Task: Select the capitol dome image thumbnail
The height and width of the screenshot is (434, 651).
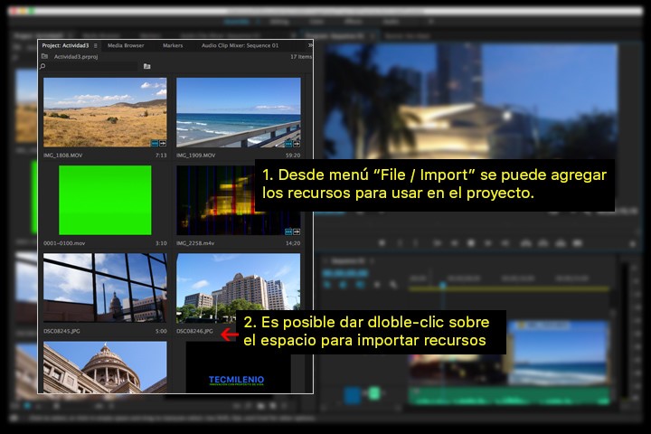Action: (105, 367)
